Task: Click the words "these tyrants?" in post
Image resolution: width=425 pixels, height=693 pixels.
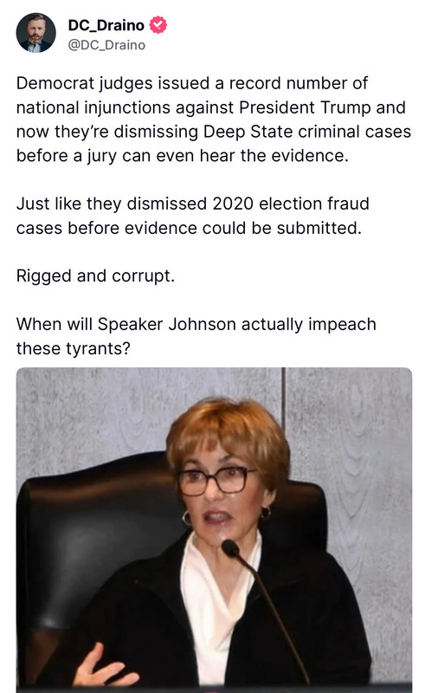Action: tap(74, 349)
